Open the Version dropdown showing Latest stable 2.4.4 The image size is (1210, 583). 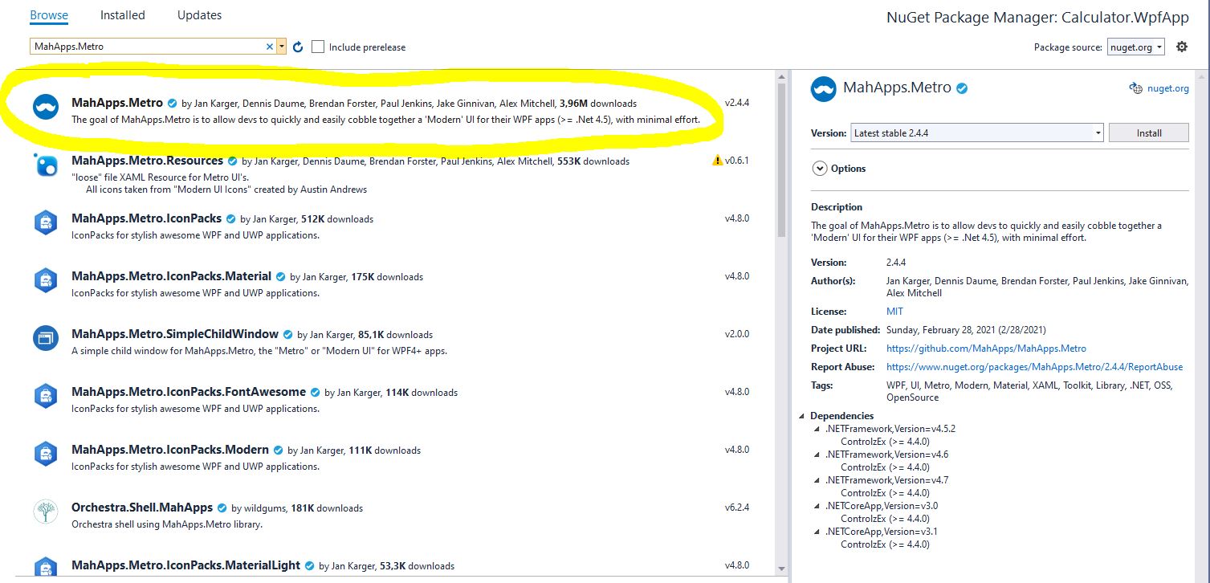click(x=976, y=133)
